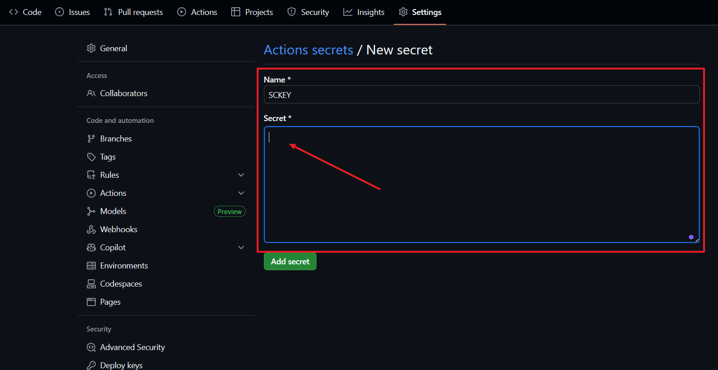Open the Actions tab in top navigation
718x370 pixels.
click(x=197, y=12)
